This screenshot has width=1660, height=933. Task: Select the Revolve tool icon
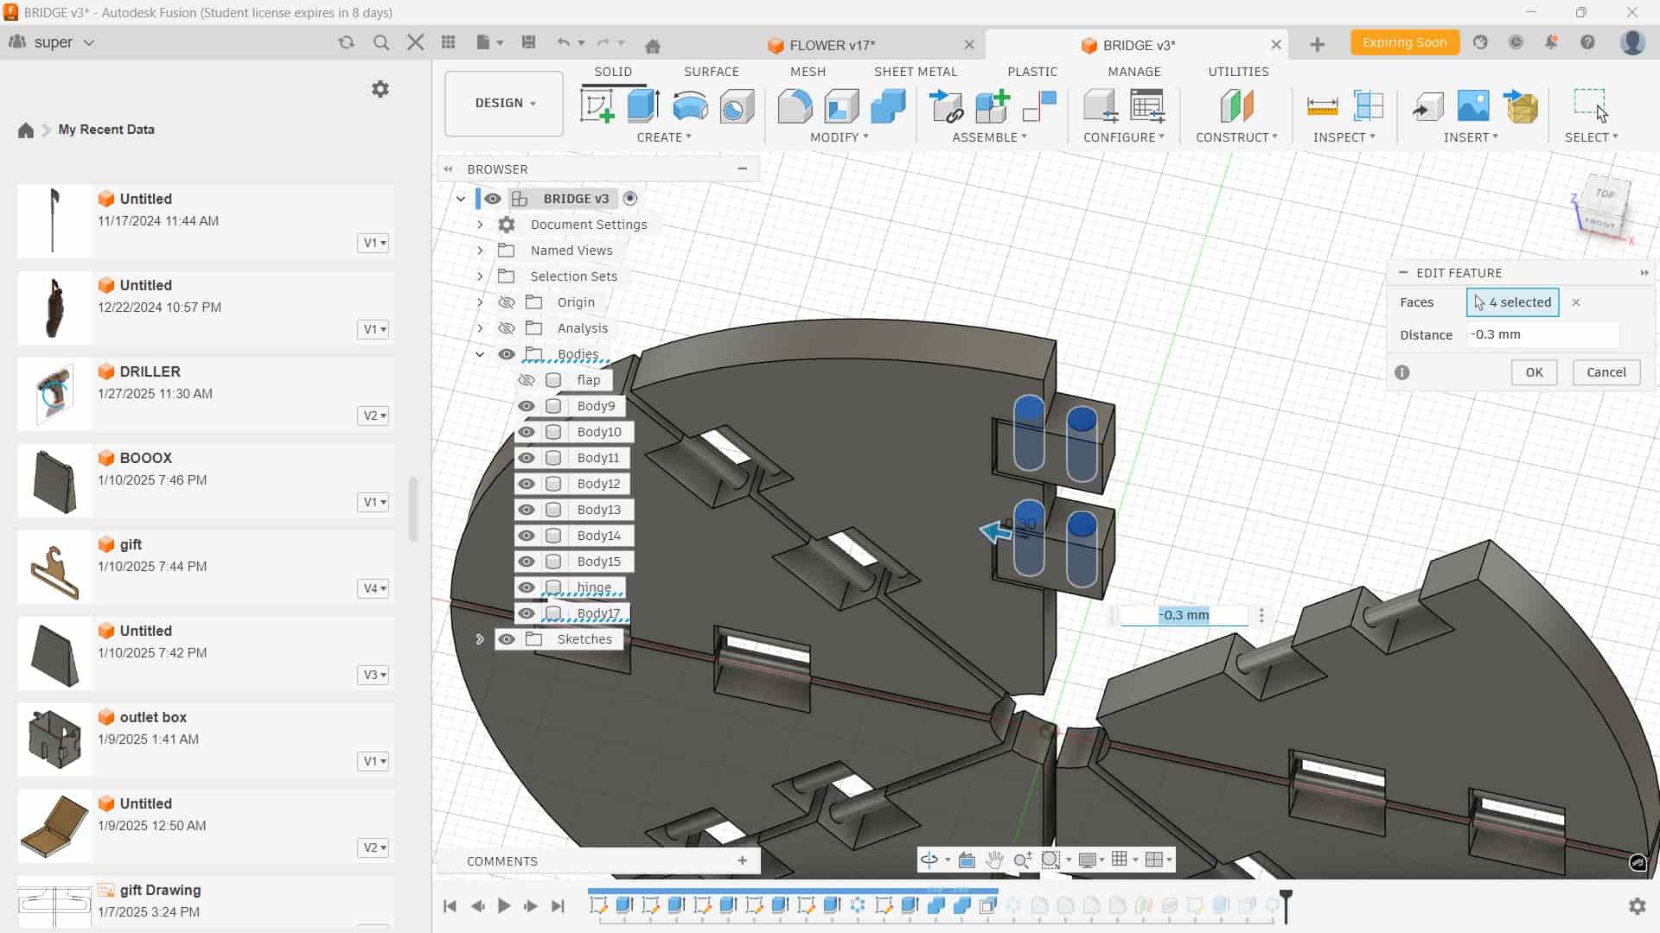(690, 106)
